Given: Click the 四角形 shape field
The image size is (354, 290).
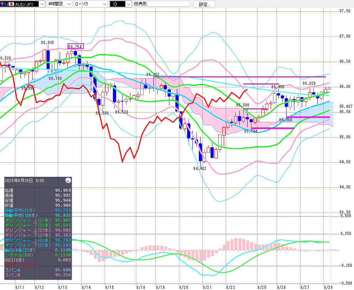Looking at the screenshot, I should [x=162, y=4].
